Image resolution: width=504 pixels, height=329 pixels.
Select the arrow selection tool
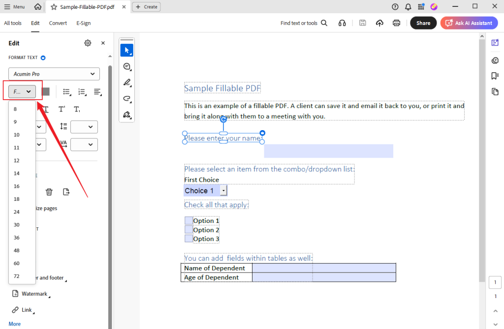[x=126, y=50]
